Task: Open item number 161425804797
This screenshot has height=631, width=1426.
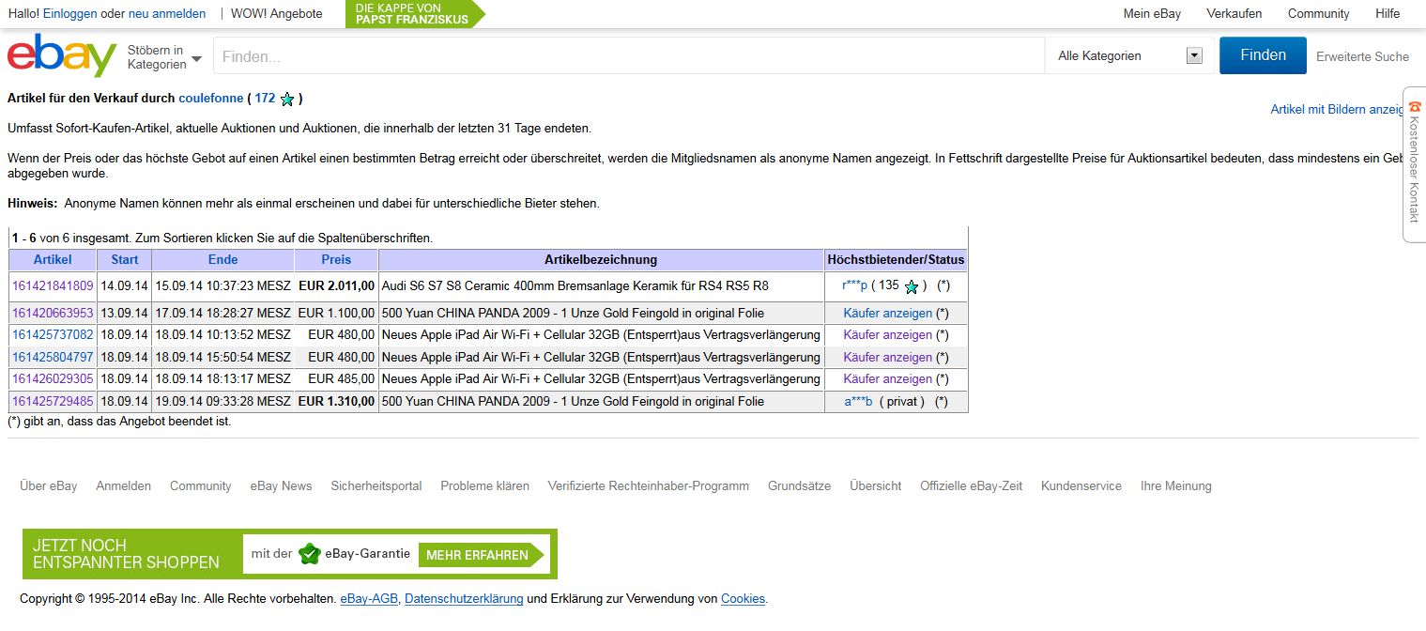Action: click(53, 357)
